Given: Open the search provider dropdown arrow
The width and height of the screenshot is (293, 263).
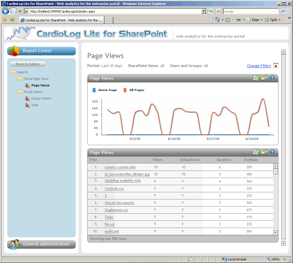Looking at the screenshot, I should point(288,11).
